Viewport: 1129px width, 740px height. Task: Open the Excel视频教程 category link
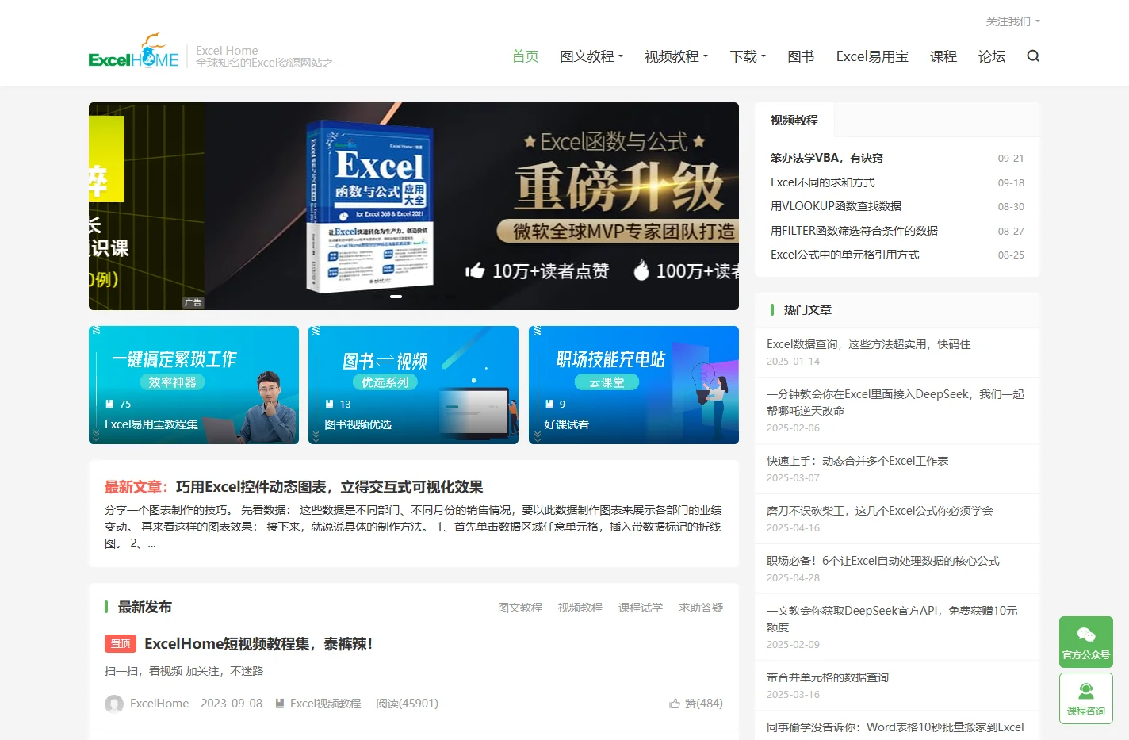[325, 704]
